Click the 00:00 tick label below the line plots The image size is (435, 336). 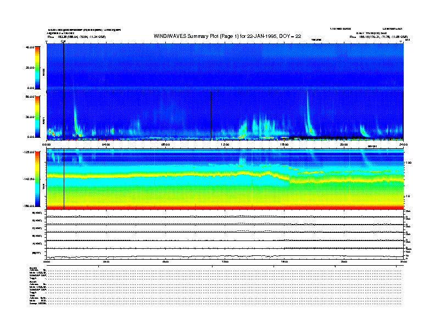[46, 261]
